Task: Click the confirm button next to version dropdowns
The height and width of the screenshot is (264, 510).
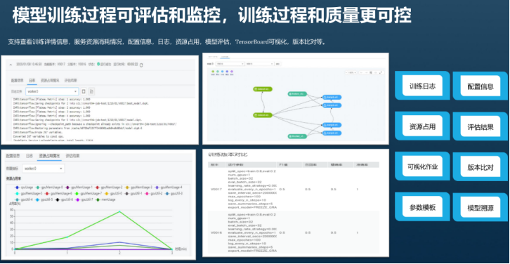Action: point(278,64)
